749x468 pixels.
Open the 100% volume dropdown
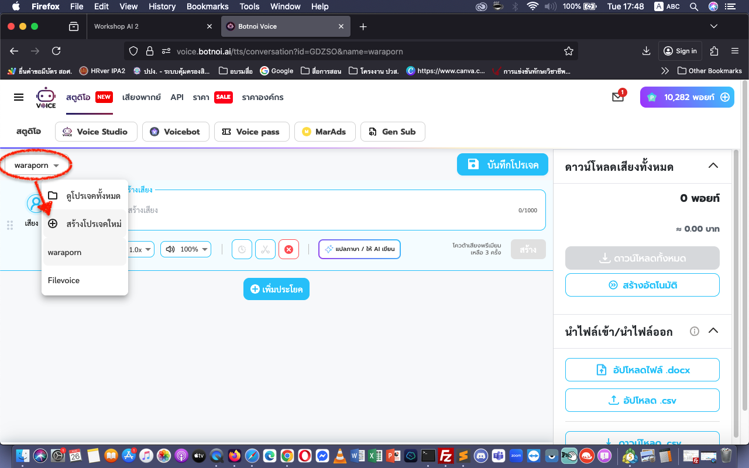point(187,249)
